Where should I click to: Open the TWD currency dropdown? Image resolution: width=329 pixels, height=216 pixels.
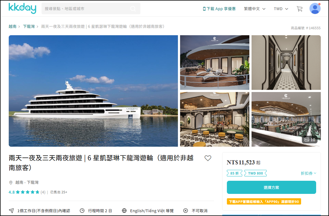(281, 9)
